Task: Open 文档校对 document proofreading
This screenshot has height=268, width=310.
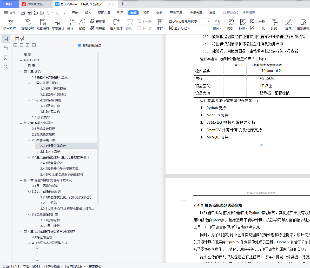Action: (x=28, y=25)
